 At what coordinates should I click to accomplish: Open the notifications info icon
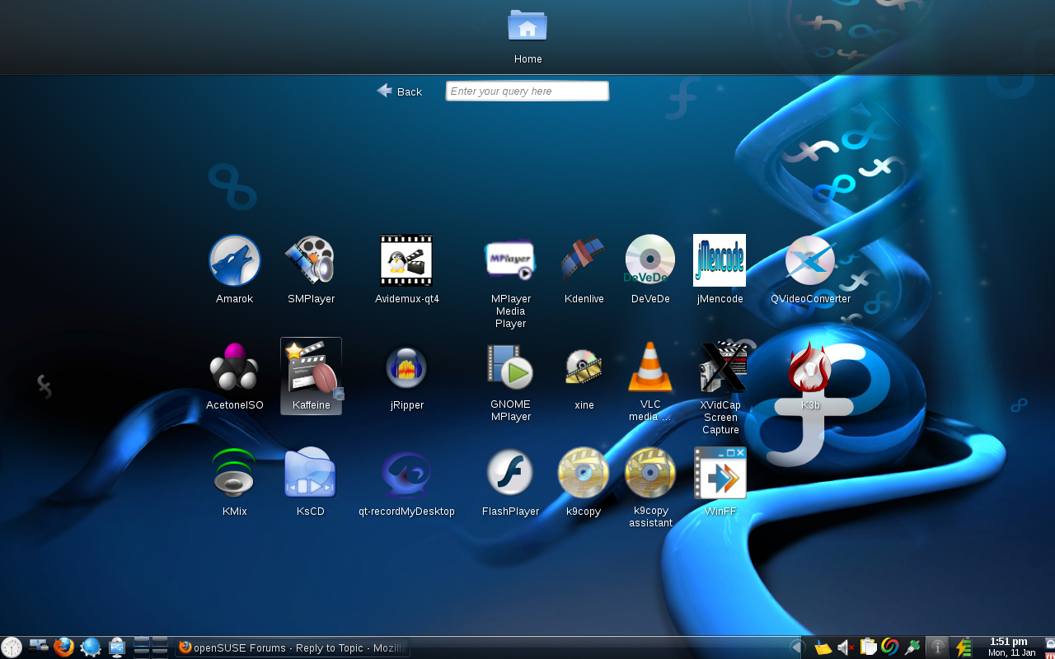937,647
